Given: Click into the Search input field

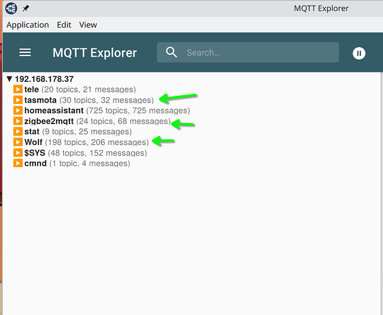Looking at the screenshot, I should click(259, 53).
